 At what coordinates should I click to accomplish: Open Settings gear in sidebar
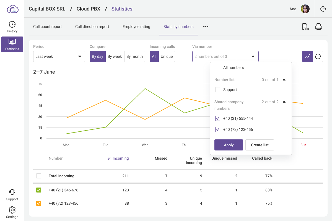pos(12,212)
